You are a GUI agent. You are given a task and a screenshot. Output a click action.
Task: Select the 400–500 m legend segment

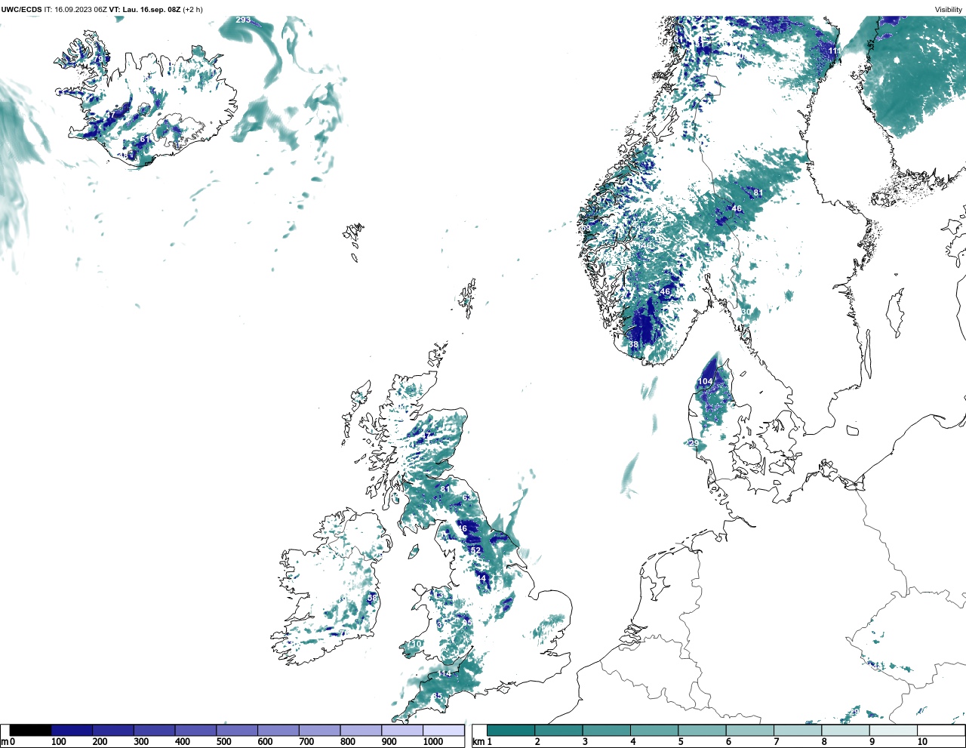point(195,730)
